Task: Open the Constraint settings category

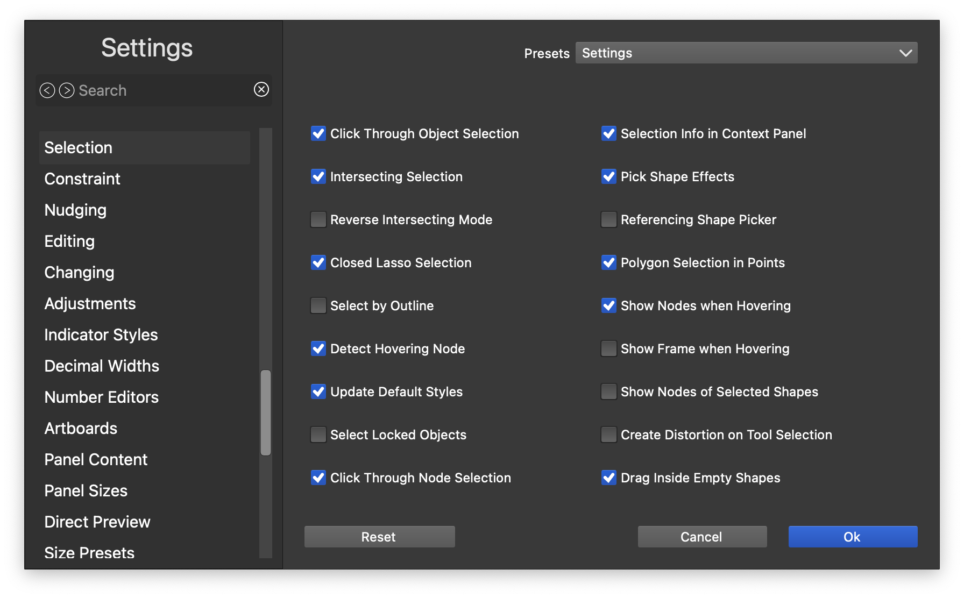Action: click(x=82, y=179)
